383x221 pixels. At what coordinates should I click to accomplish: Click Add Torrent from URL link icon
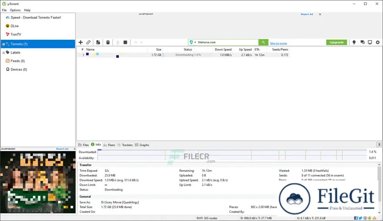tap(88, 42)
